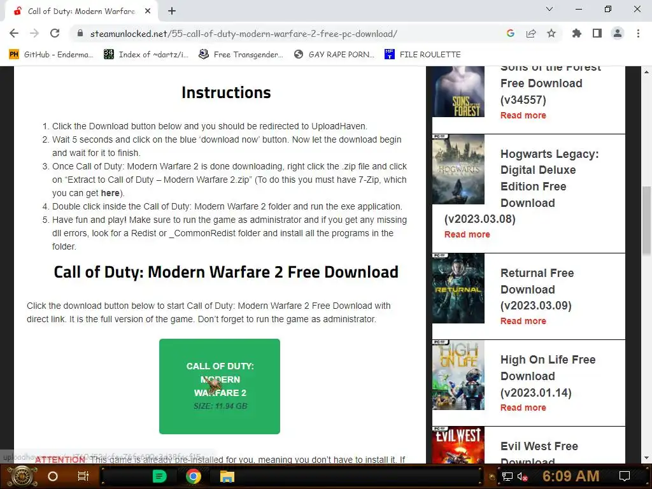Follow the 7-Zip 'here' link

pyautogui.click(x=110, y=193)
